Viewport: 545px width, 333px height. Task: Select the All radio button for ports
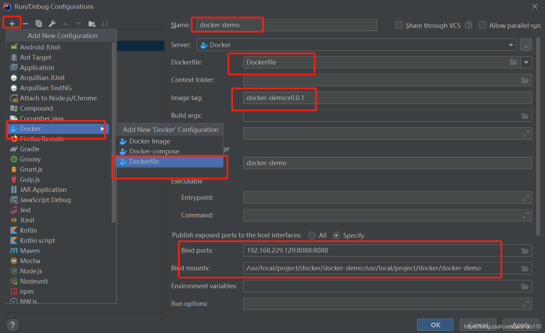[x=312, y=235]
